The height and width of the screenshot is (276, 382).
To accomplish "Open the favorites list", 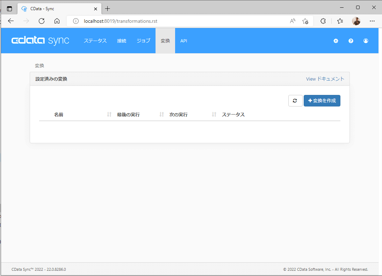I will click(340, 21).
